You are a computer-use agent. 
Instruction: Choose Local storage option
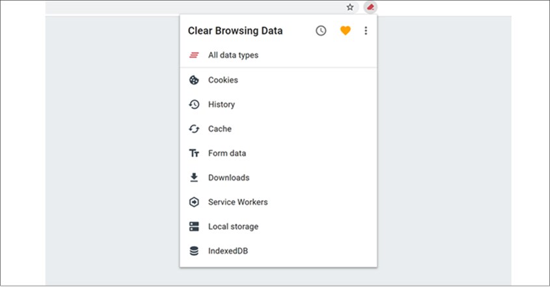click(233, 227)
